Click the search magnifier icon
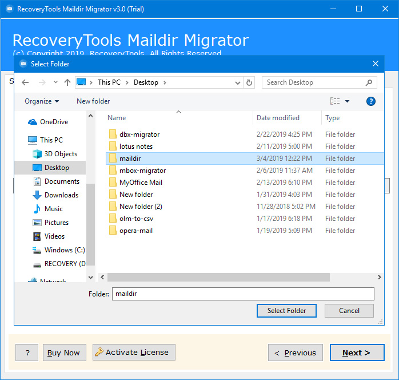 coord(369,82)
